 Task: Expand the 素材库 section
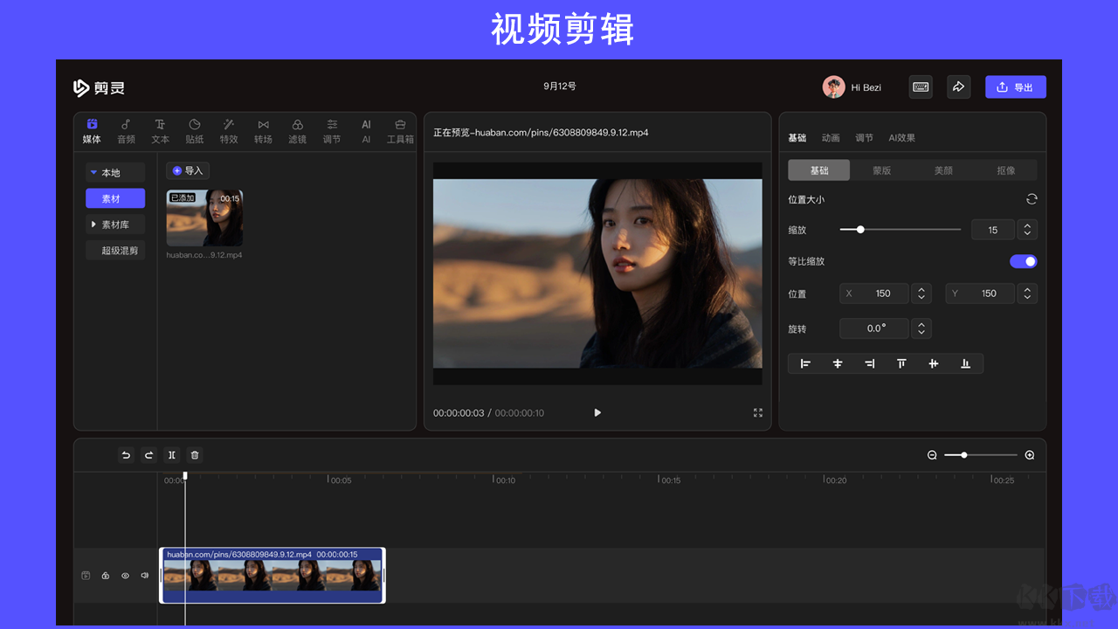[114, 224]
